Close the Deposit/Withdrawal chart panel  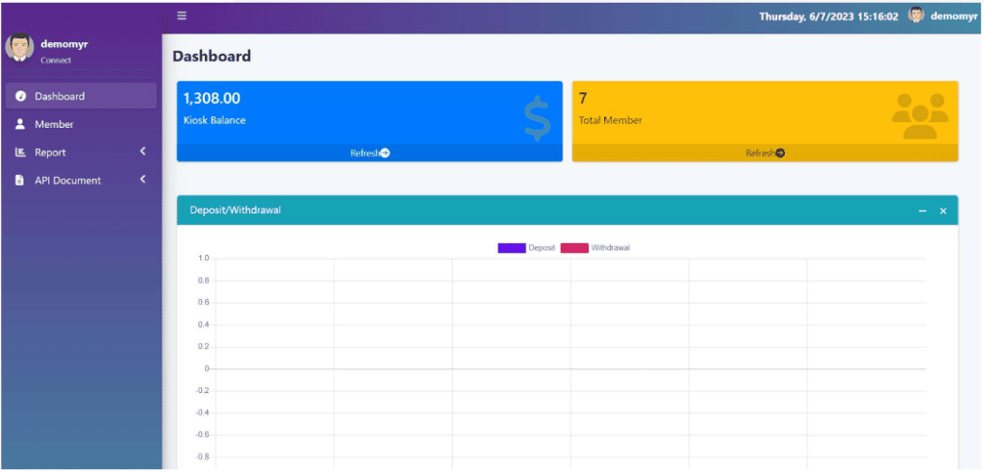(943, 211)
